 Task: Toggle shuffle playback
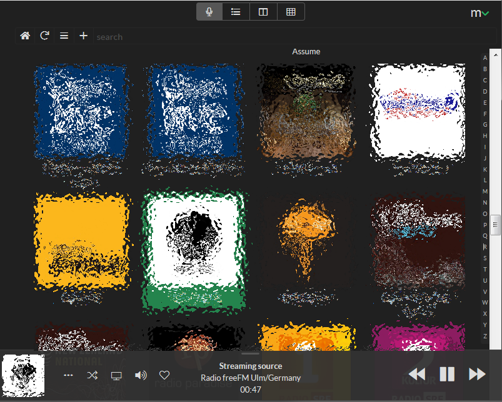coord(93,375)
